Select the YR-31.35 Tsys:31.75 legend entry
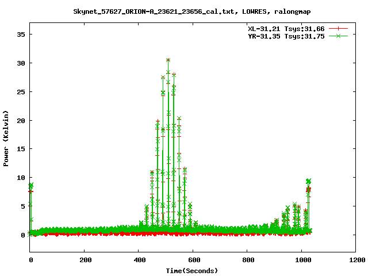 (x=286, y=36)
